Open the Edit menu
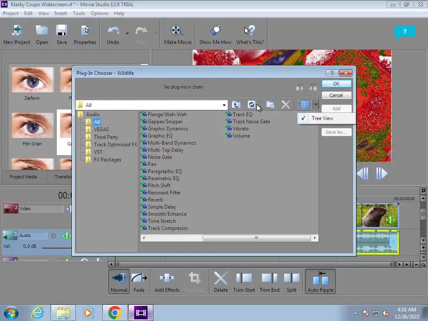Screen dimensions: 428x321 [x=28, y=13]
